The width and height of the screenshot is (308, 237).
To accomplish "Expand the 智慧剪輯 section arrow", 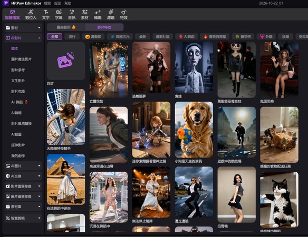I will 39,218.
